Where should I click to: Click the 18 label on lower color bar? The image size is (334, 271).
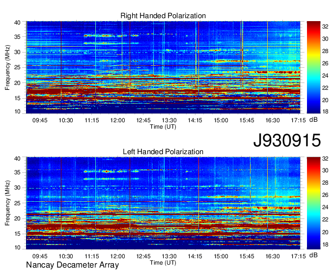point(325,244)
